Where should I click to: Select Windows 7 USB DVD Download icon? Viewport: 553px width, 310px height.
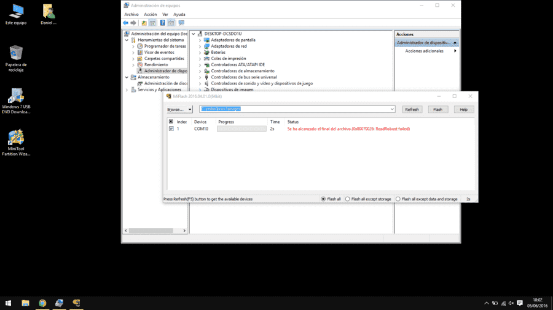point(16,101)
